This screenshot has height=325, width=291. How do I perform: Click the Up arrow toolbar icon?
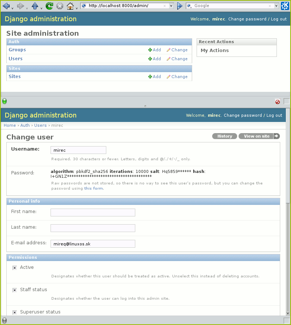coord(35,6)
